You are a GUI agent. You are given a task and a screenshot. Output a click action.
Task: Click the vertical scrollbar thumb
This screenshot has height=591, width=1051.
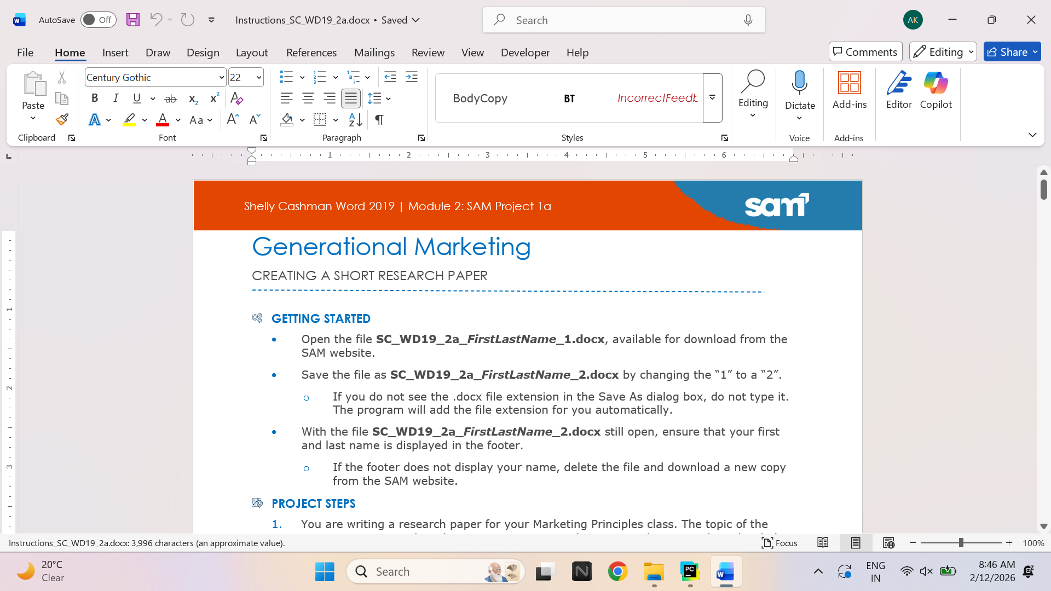coord(1043,189)
